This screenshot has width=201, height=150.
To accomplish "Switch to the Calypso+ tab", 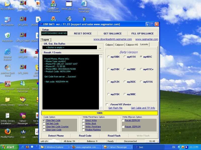I will click(x=119, y=45).
